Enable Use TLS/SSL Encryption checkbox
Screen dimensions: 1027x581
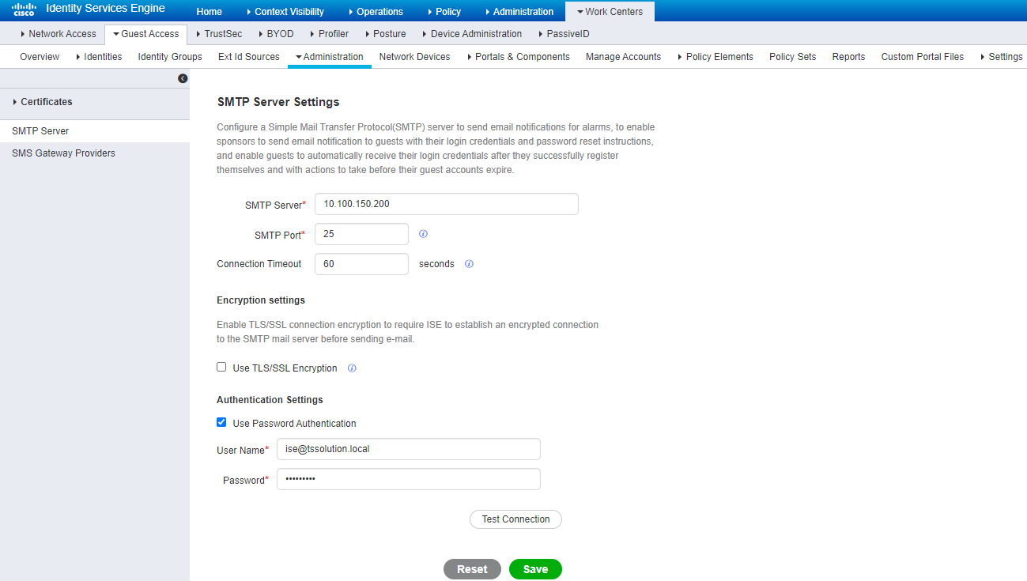pyautogui.click(x=221, y=367)
